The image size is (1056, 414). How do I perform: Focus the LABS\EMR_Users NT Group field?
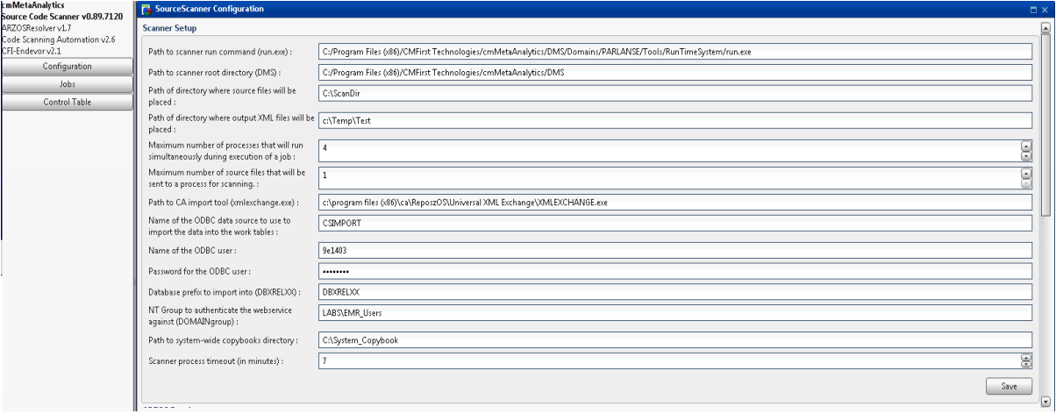click(674, 312)
